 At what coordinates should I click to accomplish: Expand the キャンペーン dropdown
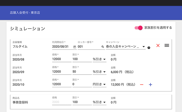[126, 47]
